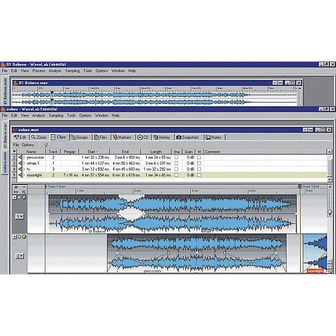The height and width of the screenshot is (336, 336).
Task: Switch to the Zoom tab
Action: [39, 137]
